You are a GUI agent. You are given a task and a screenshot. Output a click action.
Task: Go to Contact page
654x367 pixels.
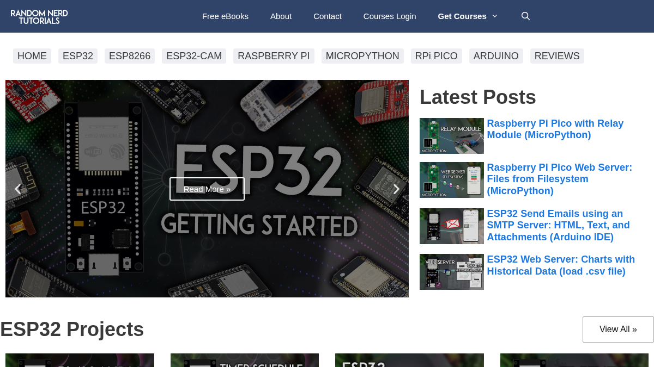[x=328, y=16]
